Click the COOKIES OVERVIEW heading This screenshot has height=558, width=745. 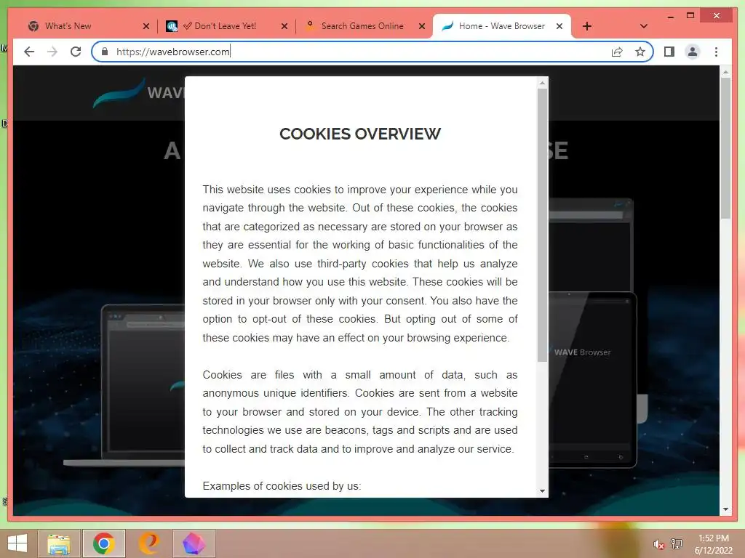pyautogui.click(x=360, y=134)
